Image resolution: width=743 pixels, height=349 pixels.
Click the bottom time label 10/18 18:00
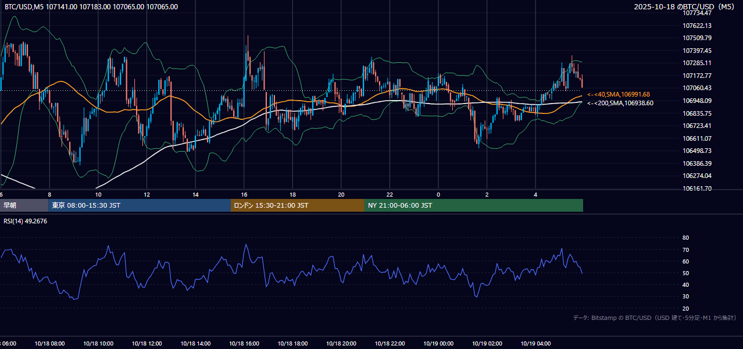[x=293, y=344]
